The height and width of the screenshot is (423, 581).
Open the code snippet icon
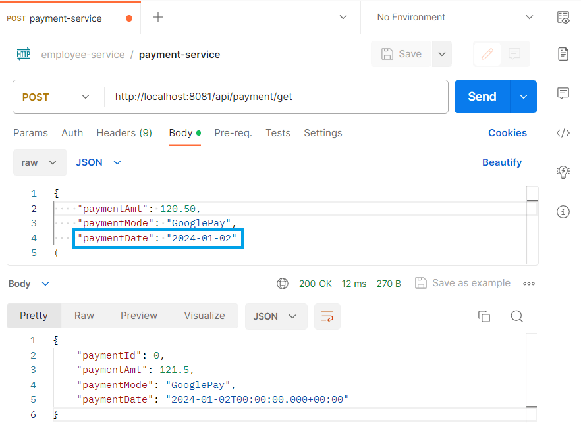coord(563,133)
